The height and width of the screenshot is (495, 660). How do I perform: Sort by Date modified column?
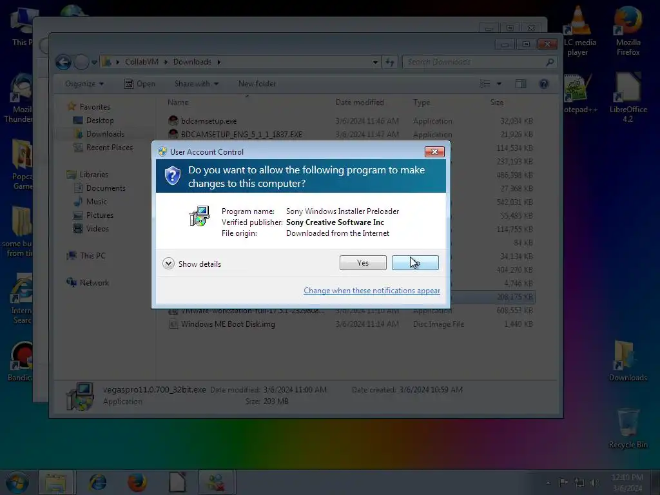pos(360,102)
